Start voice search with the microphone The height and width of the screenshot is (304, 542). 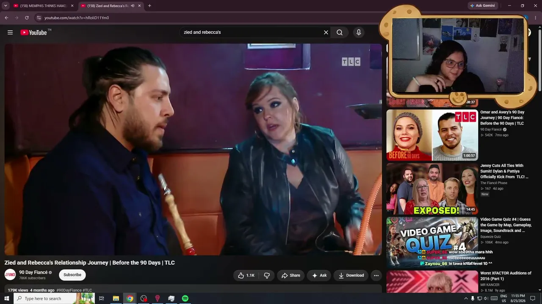(x=359, y=33)
